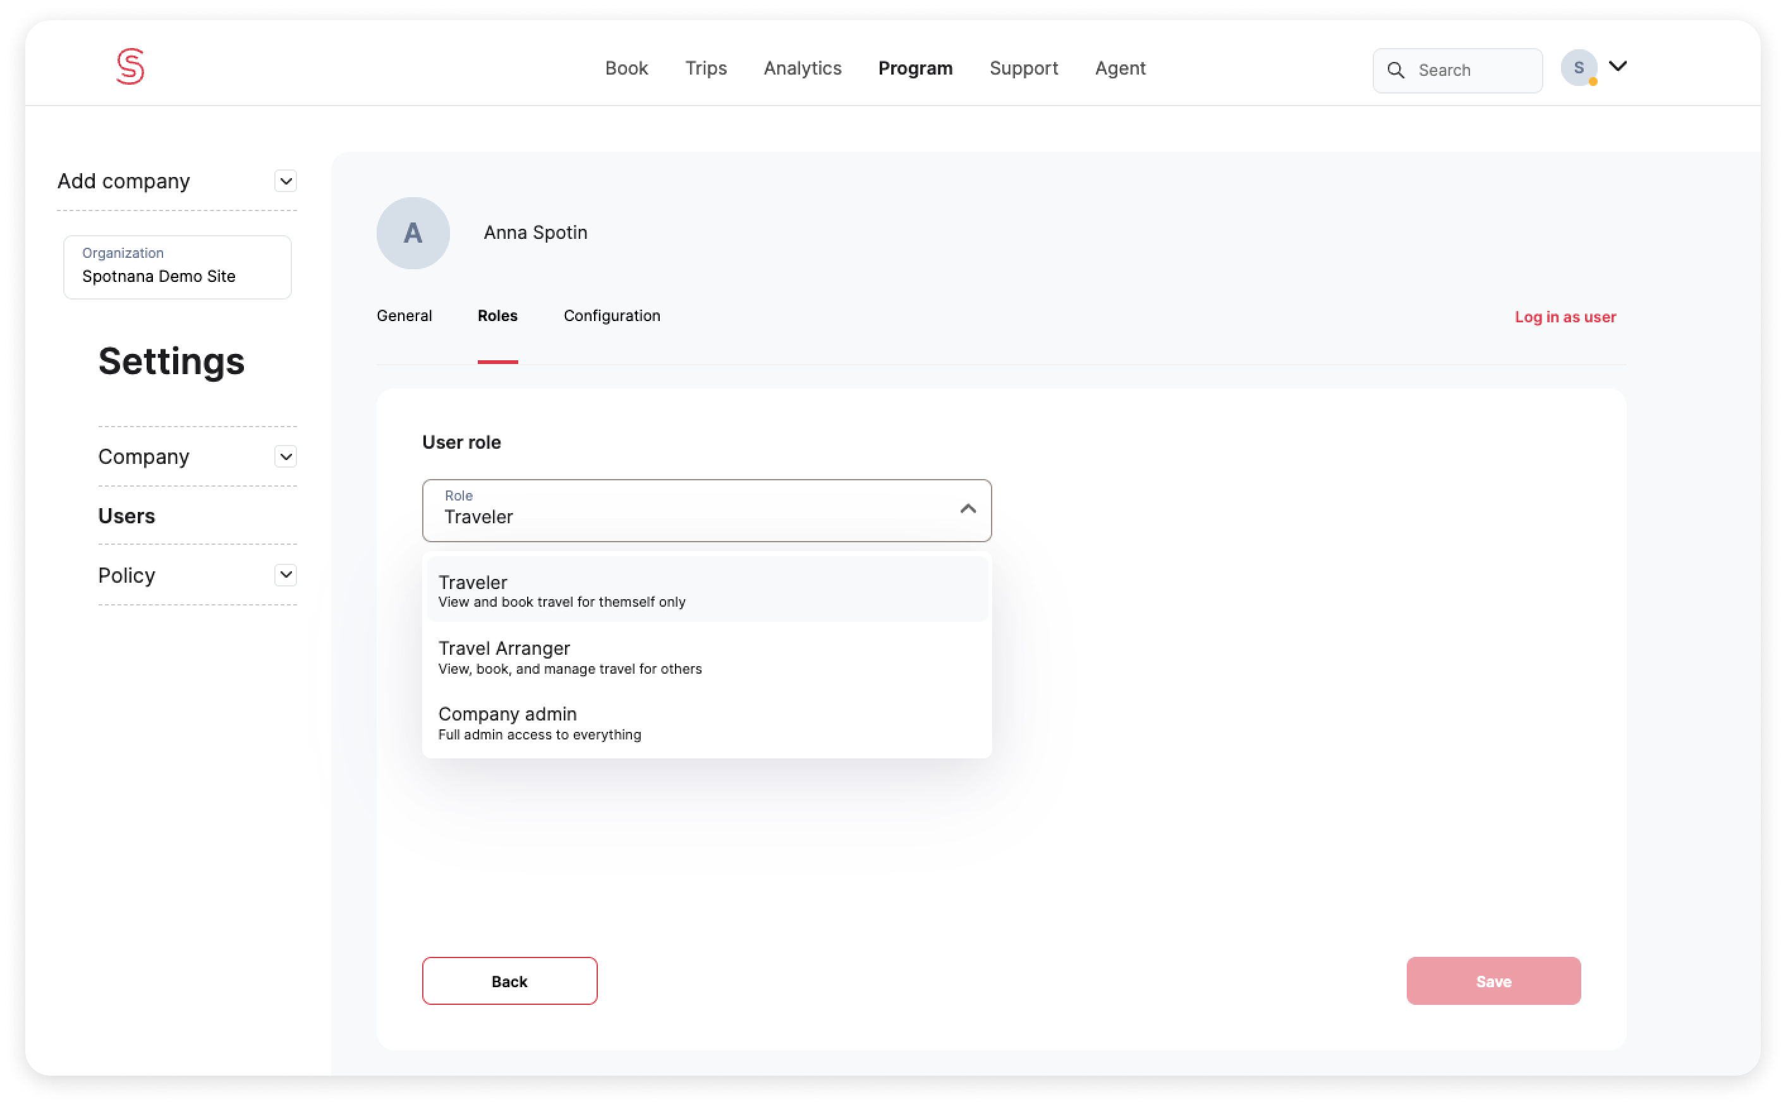Open account menu chevron beside avatar
The width and height of the screenshot is (1786, 1106).
point(1618,66)
